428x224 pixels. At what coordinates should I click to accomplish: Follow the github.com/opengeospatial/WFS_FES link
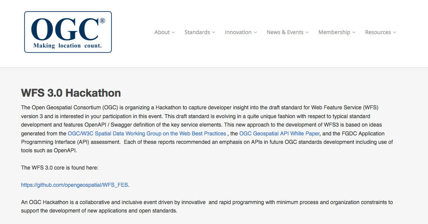coord(75,185)
